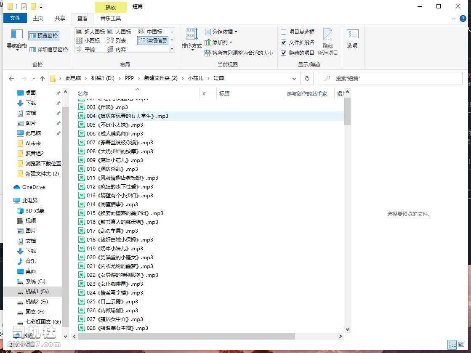
Task: Go up one folder level arrow
Action: coord(43,79)
